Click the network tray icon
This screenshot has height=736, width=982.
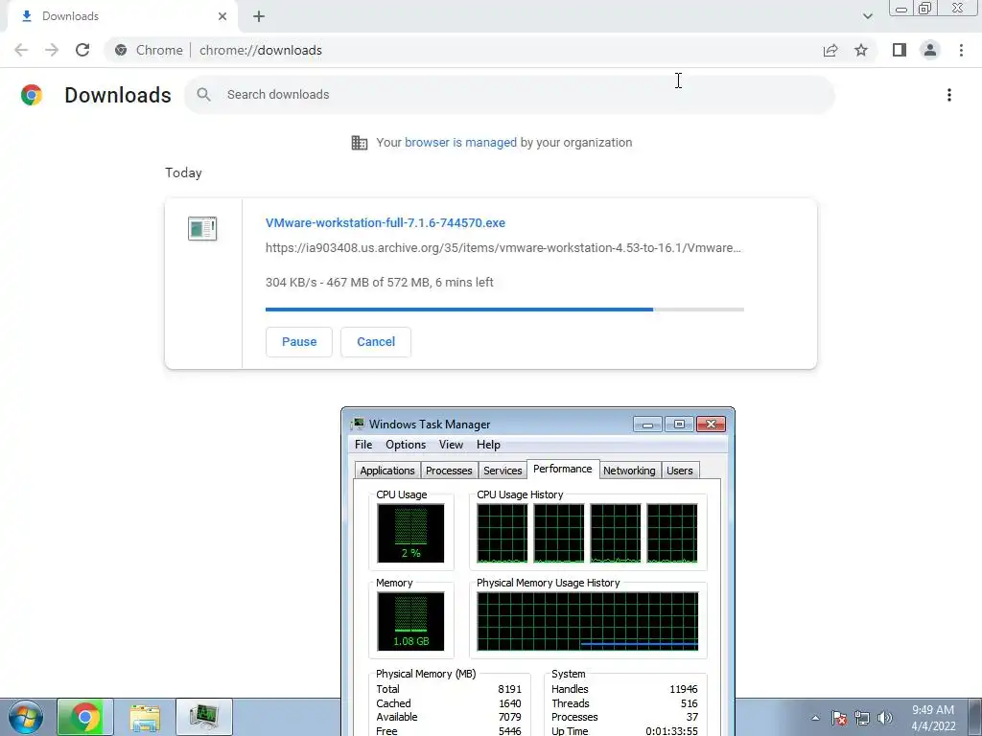862,718
